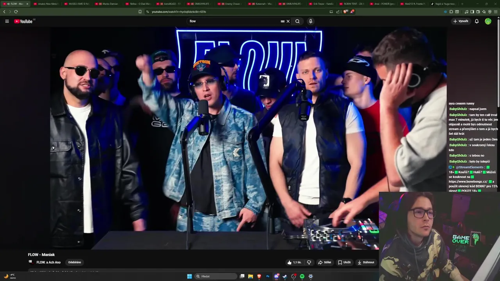Dislike the video with thumbs down

[x=309, y=262]
